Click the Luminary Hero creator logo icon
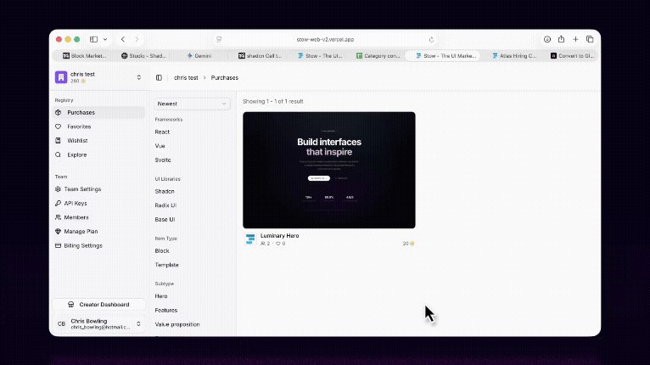This screenshot has height=365, width=650. click(x=250, y=239)
